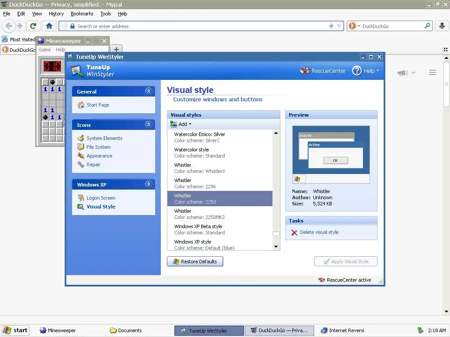
Task: Open the Game menu in Minesweeper
Action: (45, 50)
